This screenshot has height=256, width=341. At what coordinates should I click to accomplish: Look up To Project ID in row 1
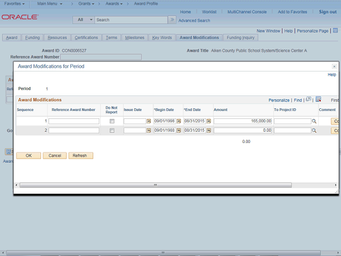pyautogui.click(x=314, y=122)
